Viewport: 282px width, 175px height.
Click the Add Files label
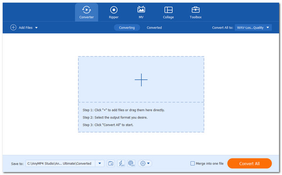pyautogui.click(x=25, y=28)
